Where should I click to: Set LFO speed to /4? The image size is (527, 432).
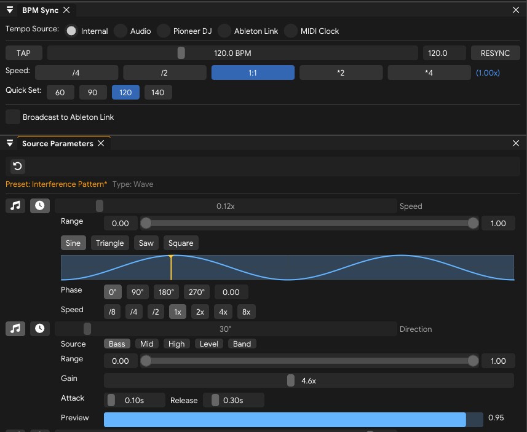134,312
